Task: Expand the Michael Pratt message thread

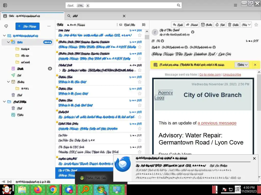Action: 60,70
